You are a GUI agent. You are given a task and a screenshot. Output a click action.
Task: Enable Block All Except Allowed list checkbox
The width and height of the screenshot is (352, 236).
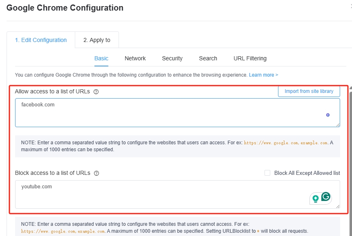click(267, 173)
